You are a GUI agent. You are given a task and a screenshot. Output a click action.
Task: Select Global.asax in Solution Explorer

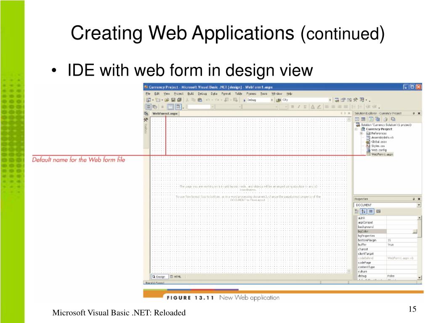pyautogui.click(x=379, y=142)
